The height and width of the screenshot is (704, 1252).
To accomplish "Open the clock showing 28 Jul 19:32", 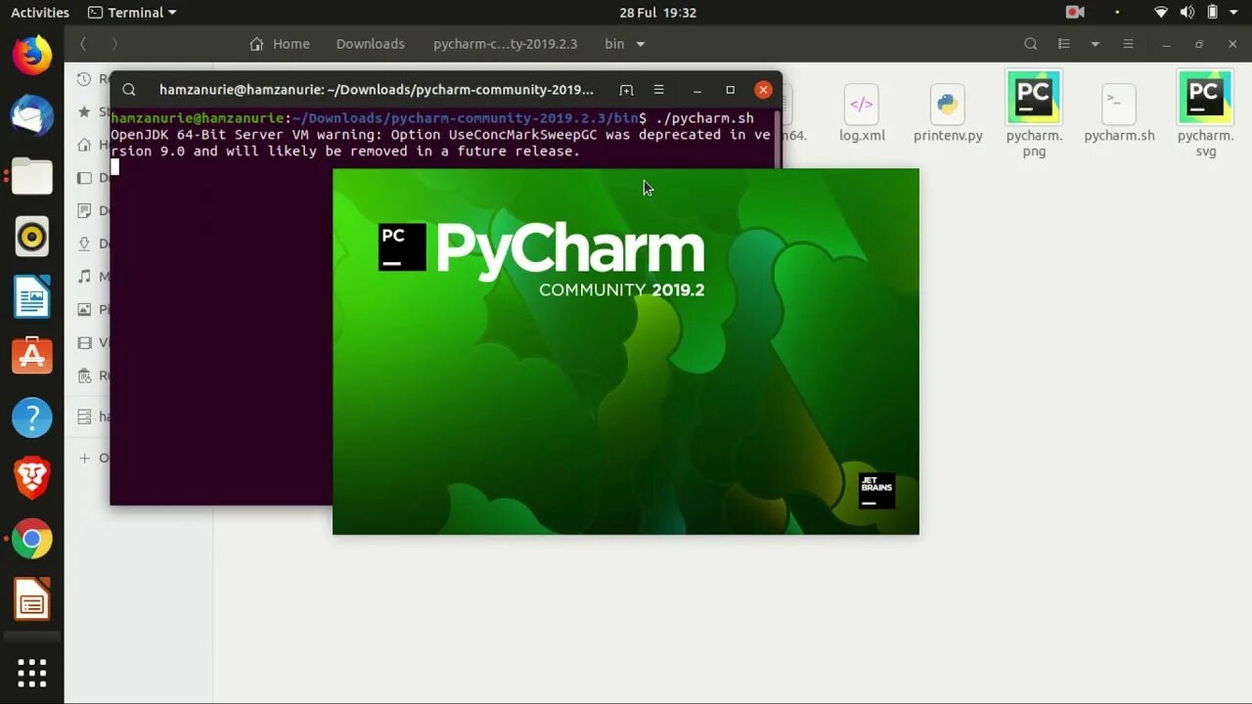I will point(658,13).
